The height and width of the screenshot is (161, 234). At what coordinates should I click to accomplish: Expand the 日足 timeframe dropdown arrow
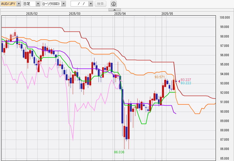[x=38, y=4]
